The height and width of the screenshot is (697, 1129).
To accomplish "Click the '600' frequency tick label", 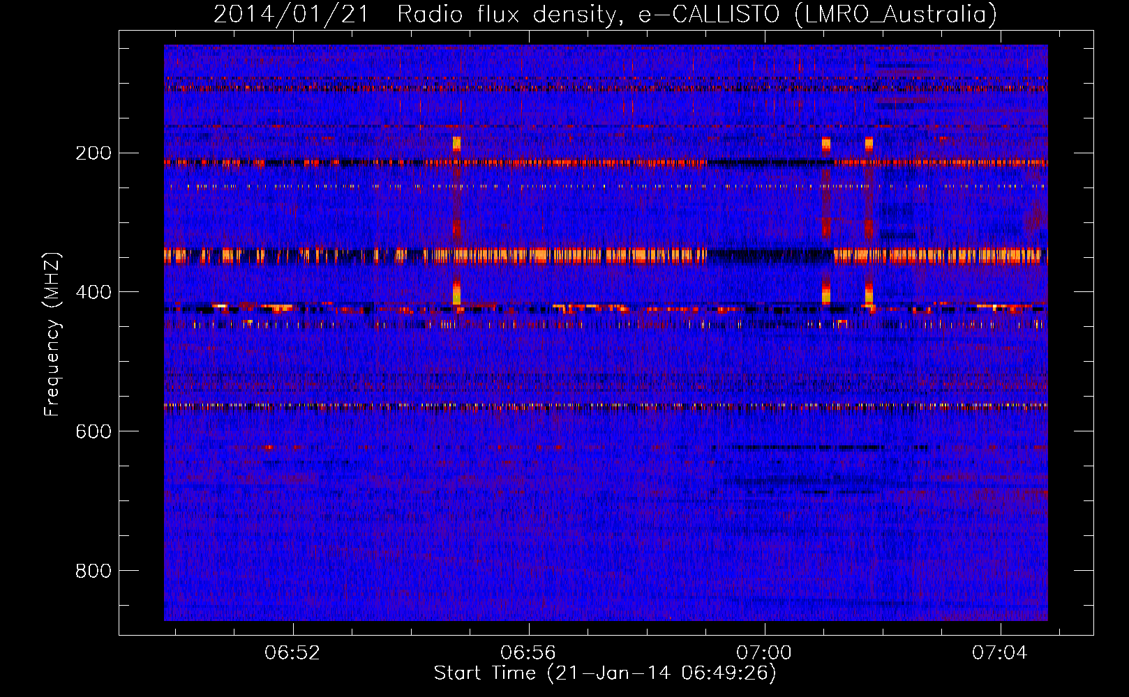I will pos(94,431).
